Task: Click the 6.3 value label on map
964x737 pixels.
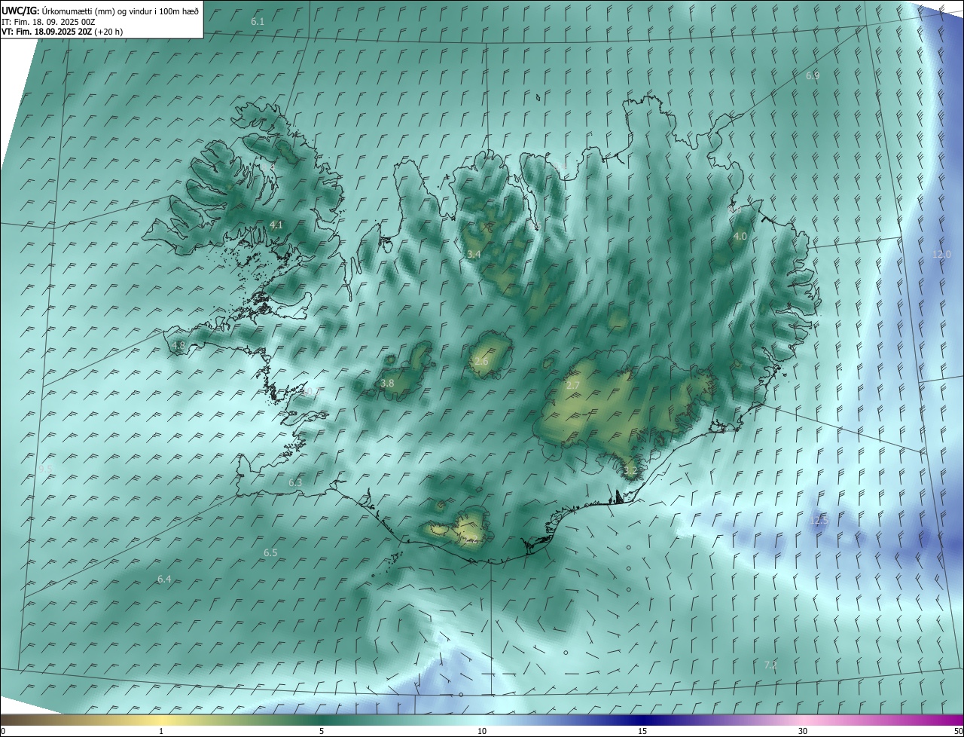Action: pos(295,483)
